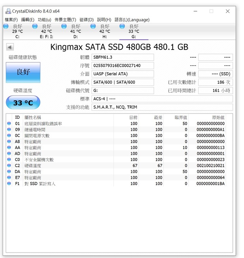Click the features field S.M.A.R.T., NCQ, TRIM

(162, 107)
